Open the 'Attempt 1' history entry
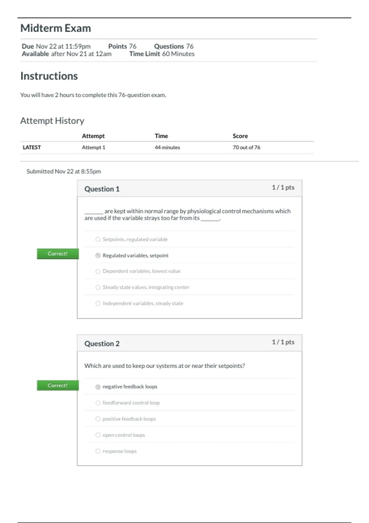This screenshot has width=369, height=523. pos(93,147)
